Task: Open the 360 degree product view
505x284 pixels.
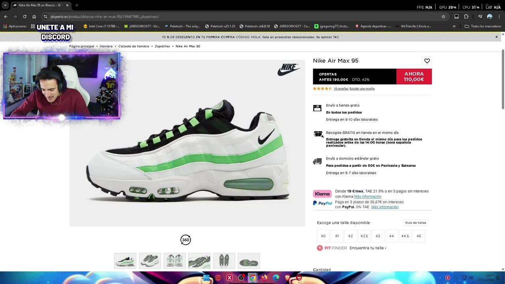Action: tap(185, 240)
